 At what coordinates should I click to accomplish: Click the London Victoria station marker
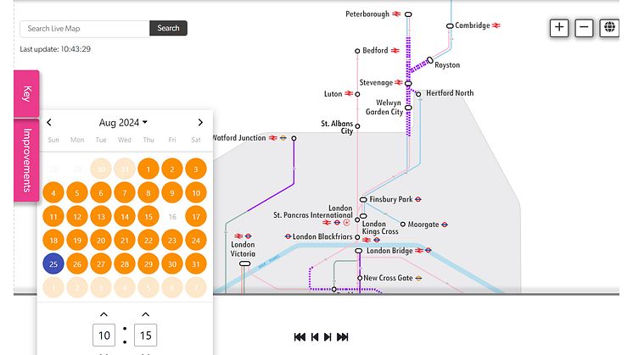point(244,263)
